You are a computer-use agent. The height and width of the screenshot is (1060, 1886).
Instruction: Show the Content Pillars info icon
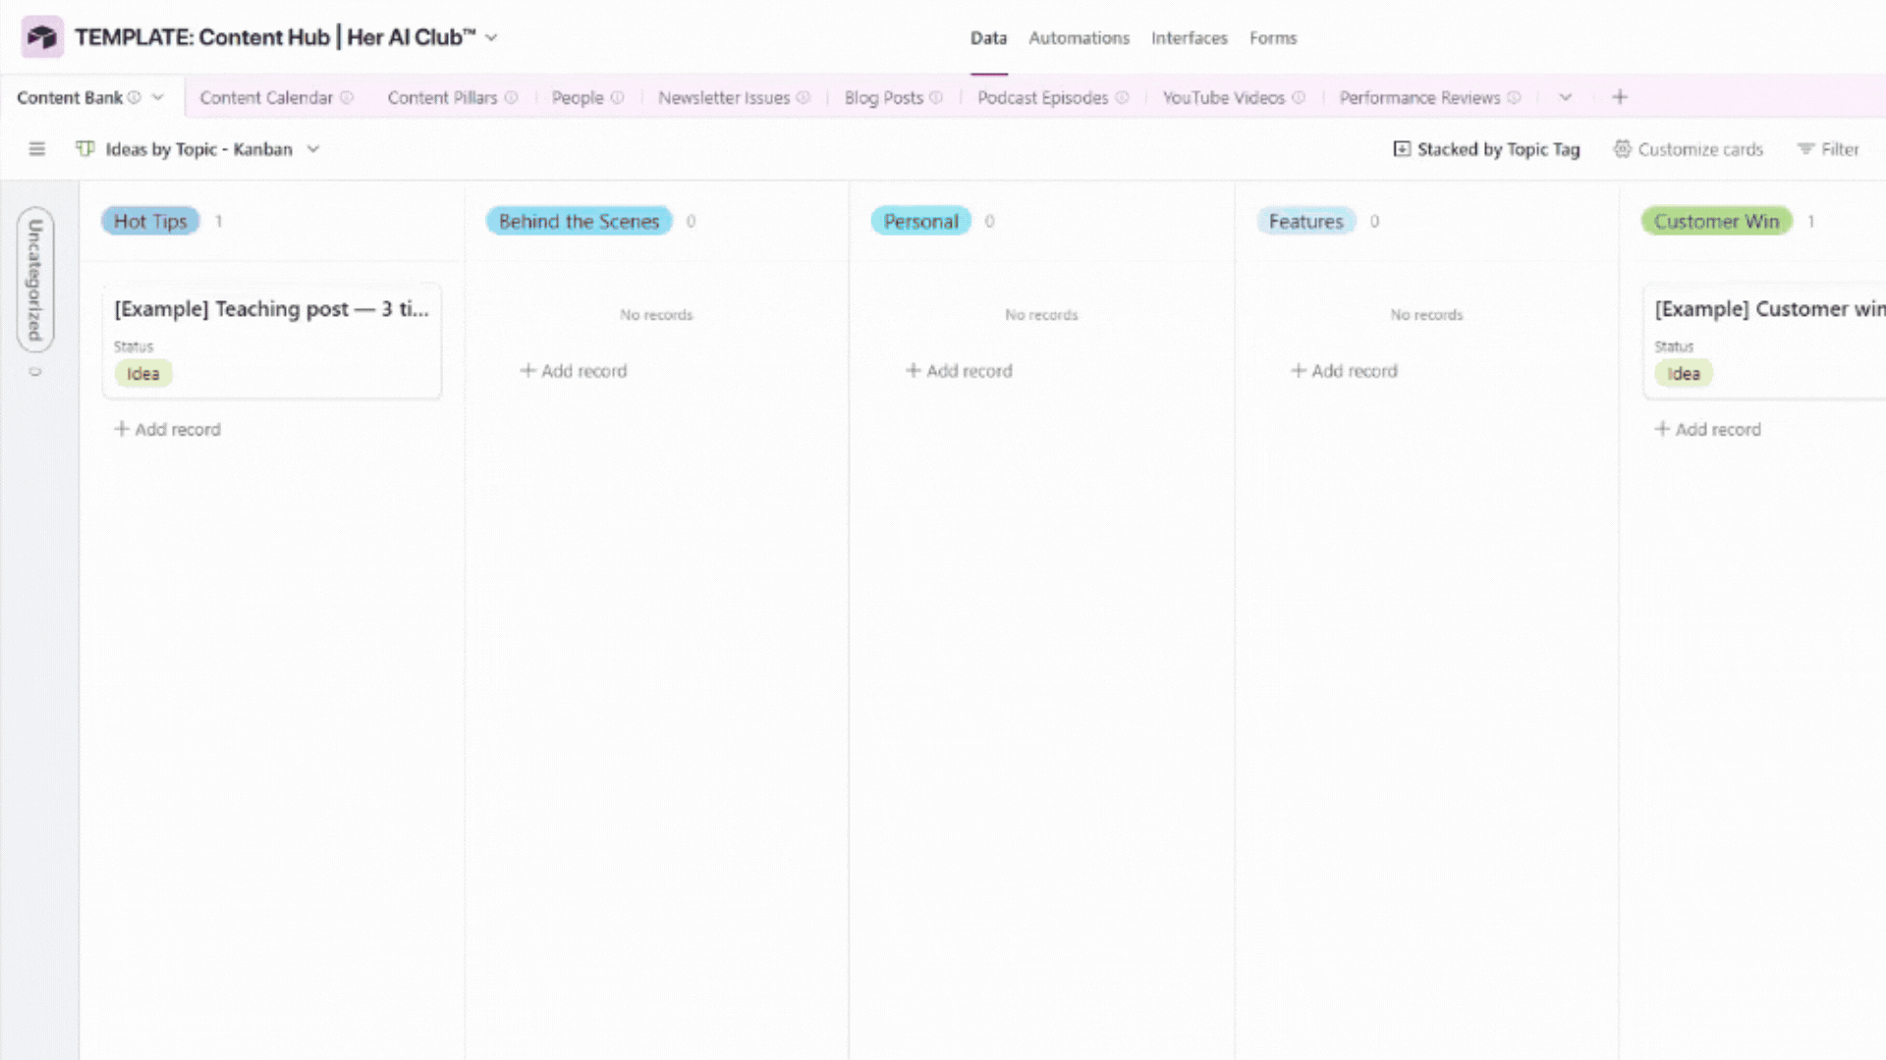point(511,97)
